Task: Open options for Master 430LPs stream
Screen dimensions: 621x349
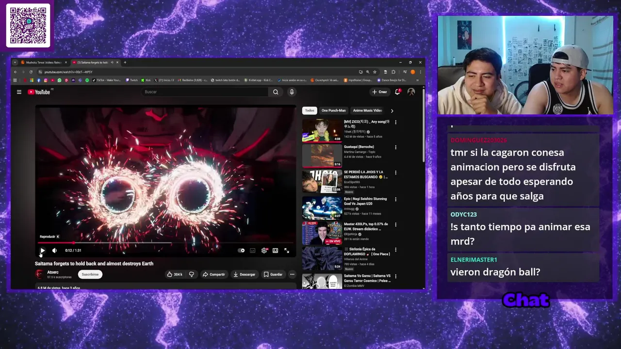Action: point(395,225)
